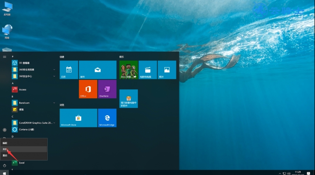Open the 邮件 mail tile
Screen dimensions: 315x175
click(x=98, y=70)
